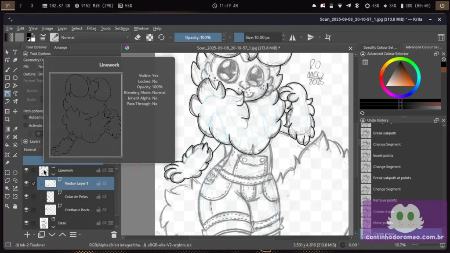The height and width of the screenshot is (253, 450).
Task: Toggle horizontal mirror tool
Action: click(x=292, y=37)
